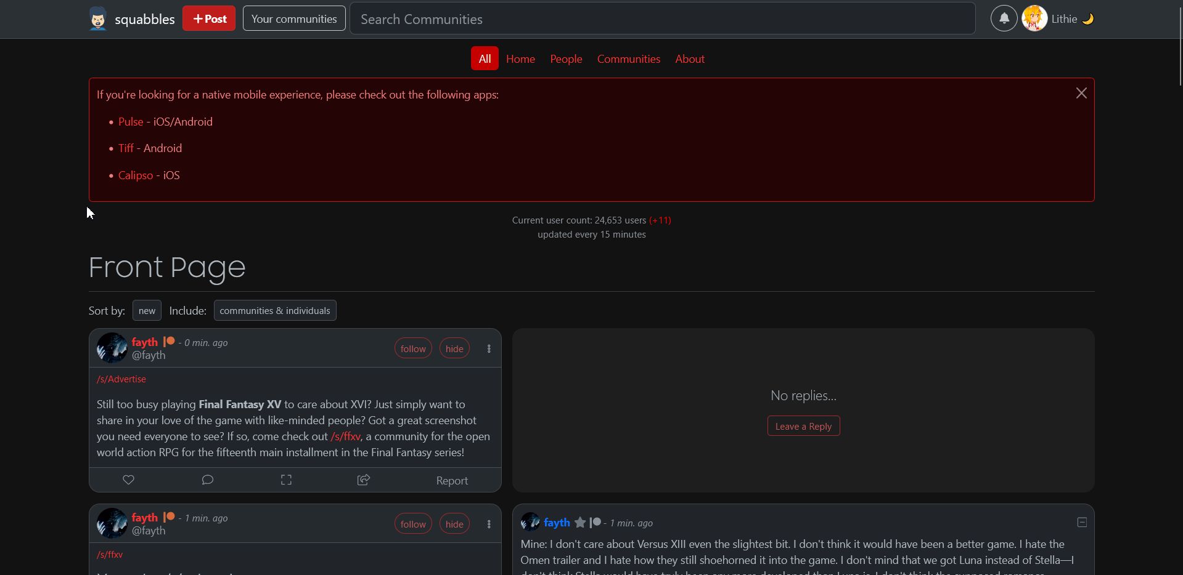Click fayth's small avatar in the reply
The image size is (1183, 575).
[x=530, y=522]
